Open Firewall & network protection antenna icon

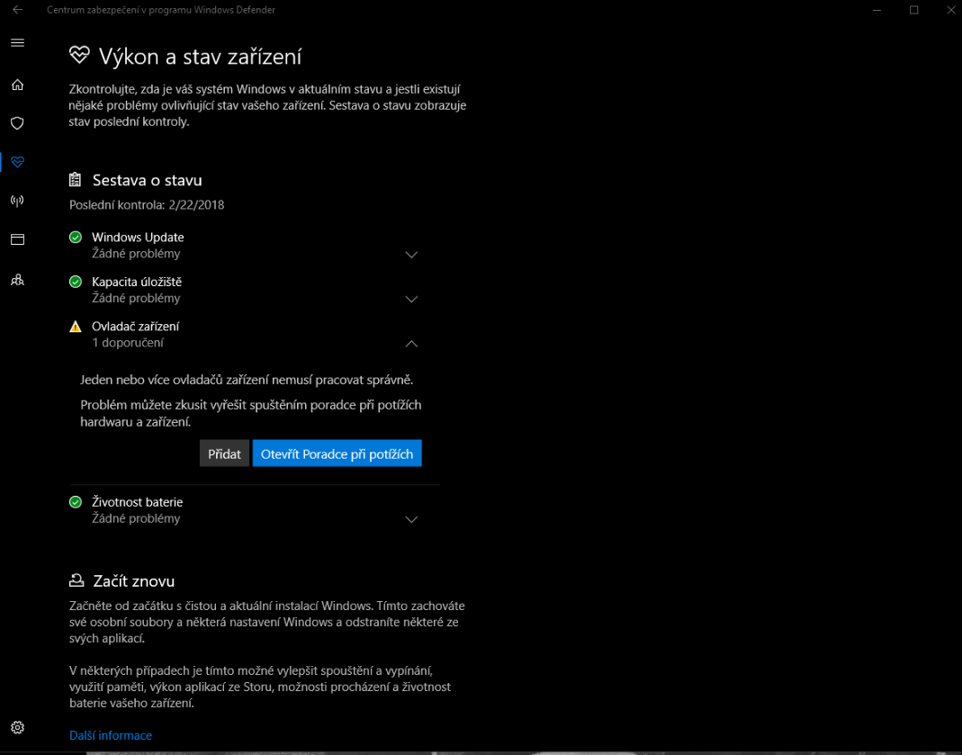point(17,201)
